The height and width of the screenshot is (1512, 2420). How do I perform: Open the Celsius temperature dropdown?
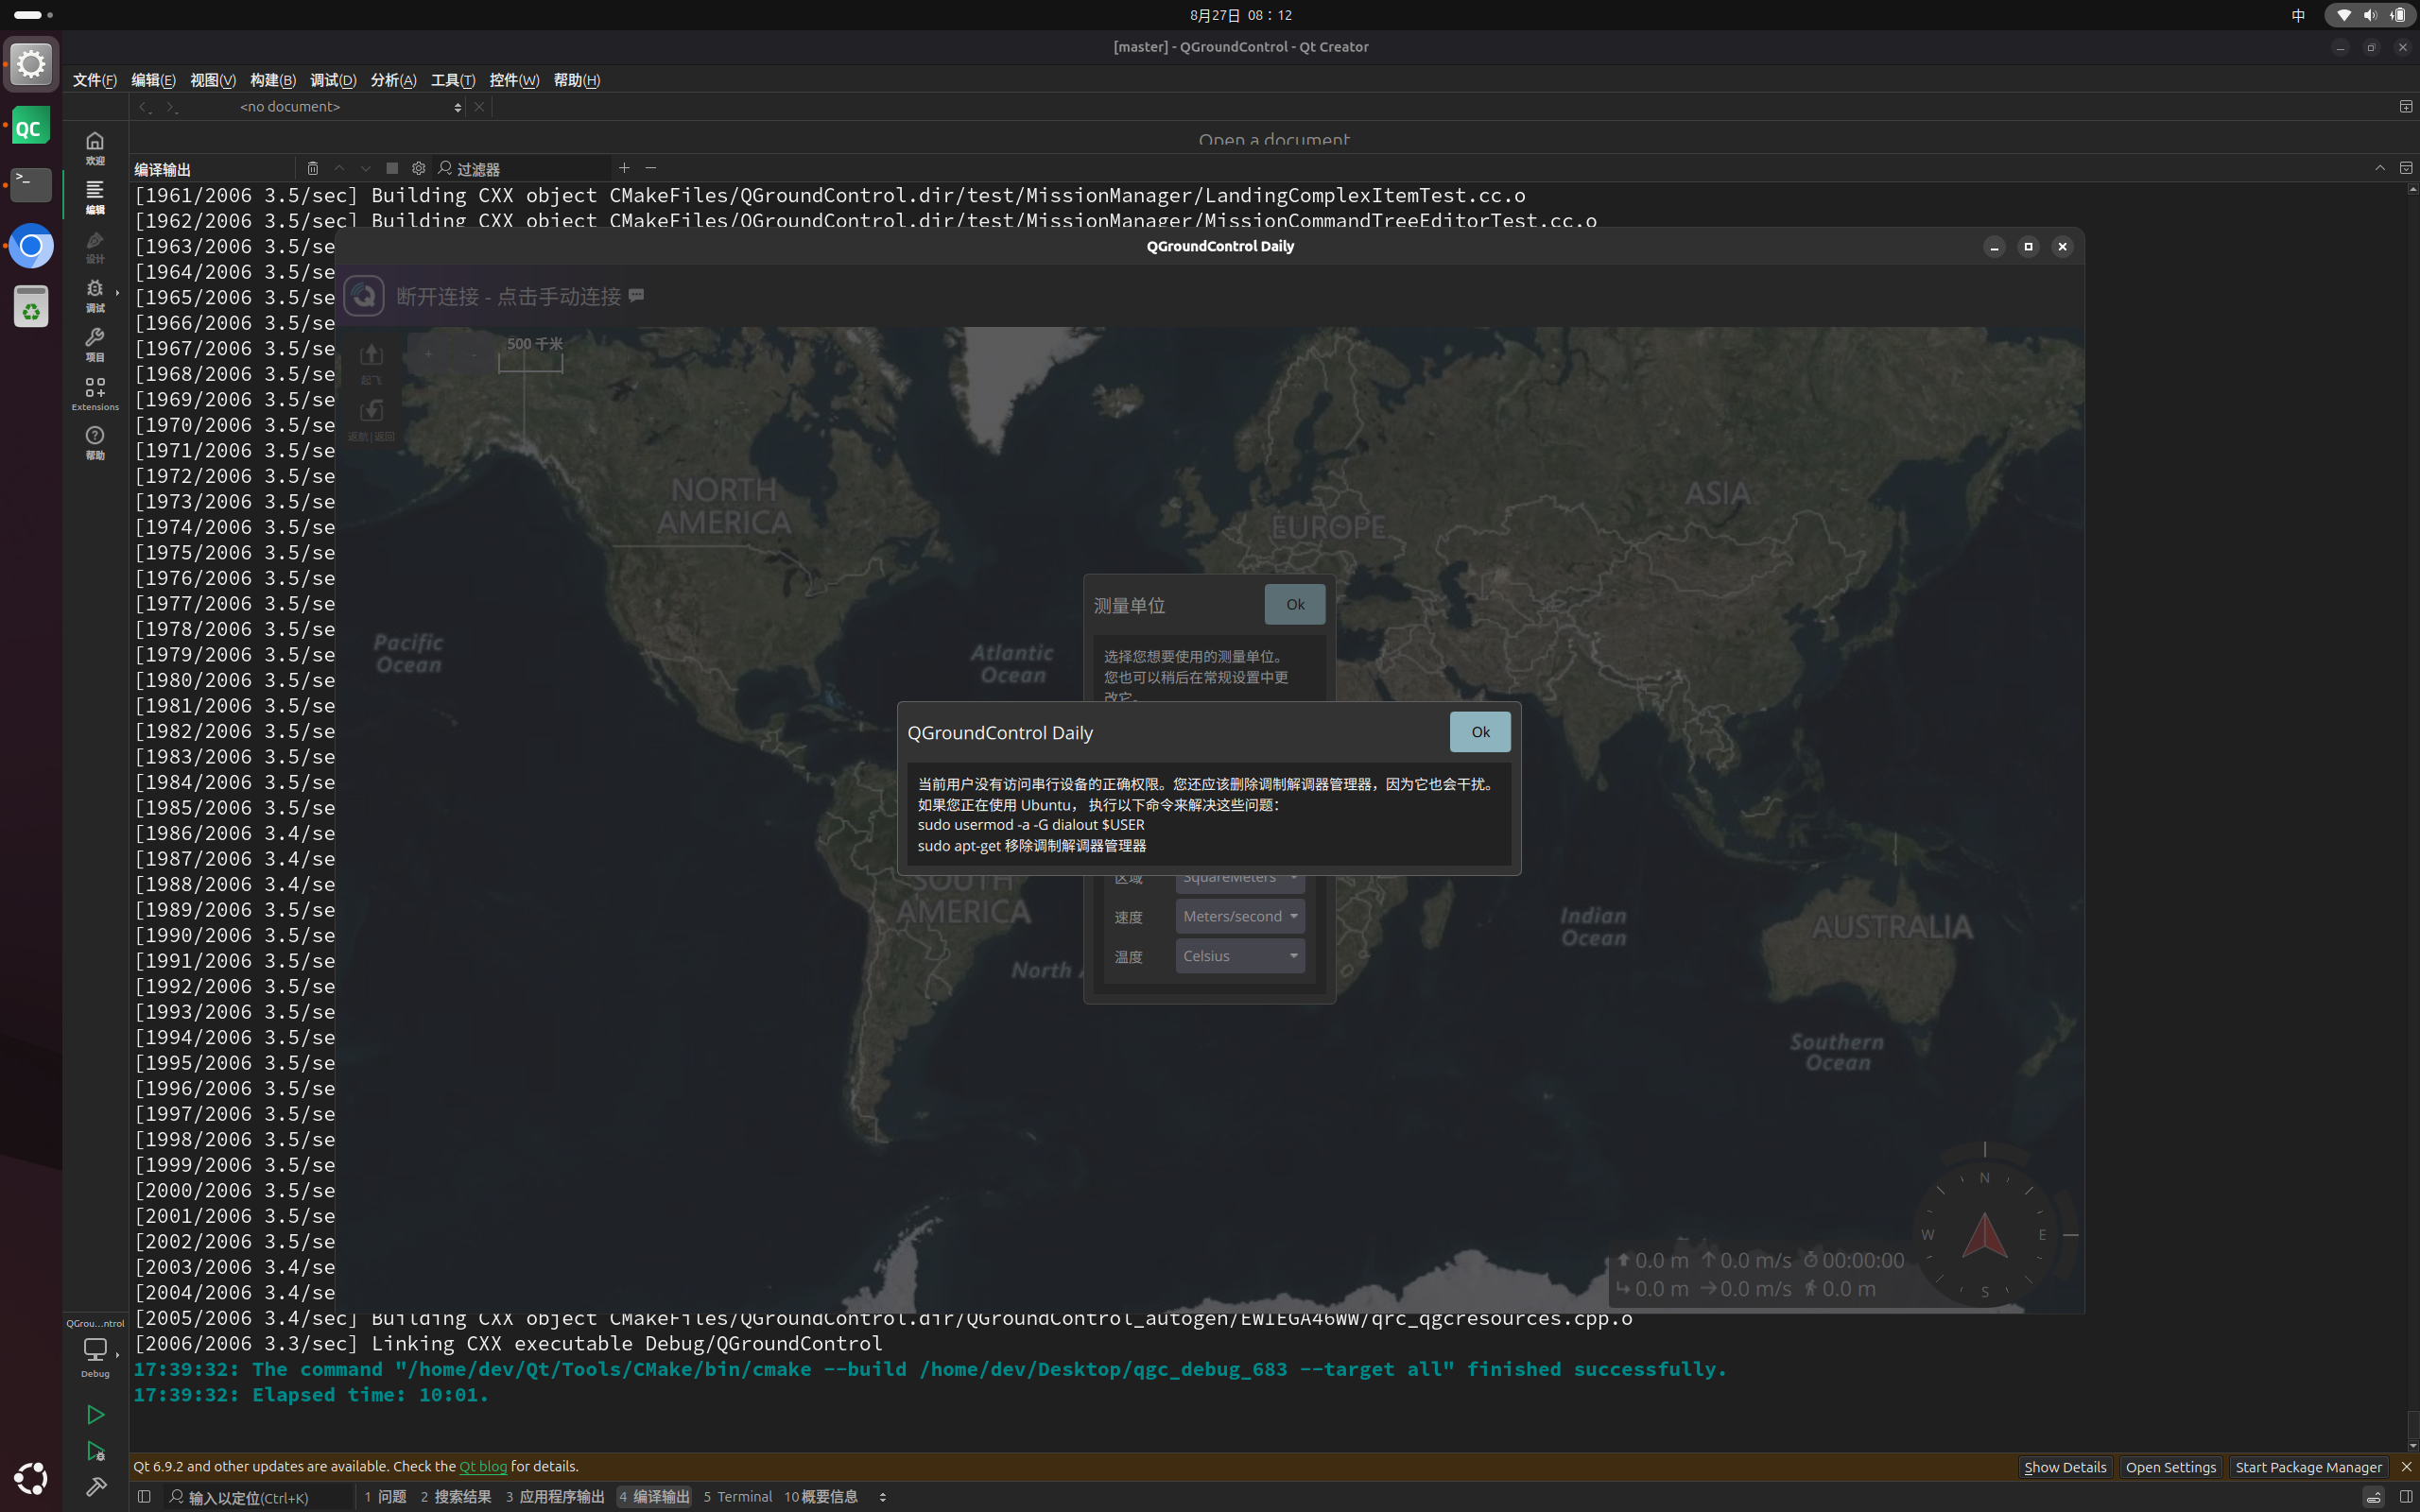[1240, 956]
